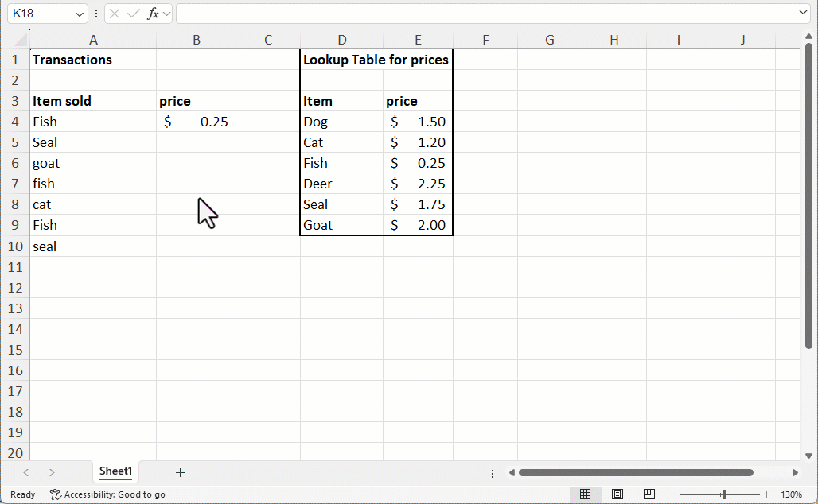Click the Cancel X icon in formula bar
The width and height of the screenshot is (818, 504).
pos(115,14)
